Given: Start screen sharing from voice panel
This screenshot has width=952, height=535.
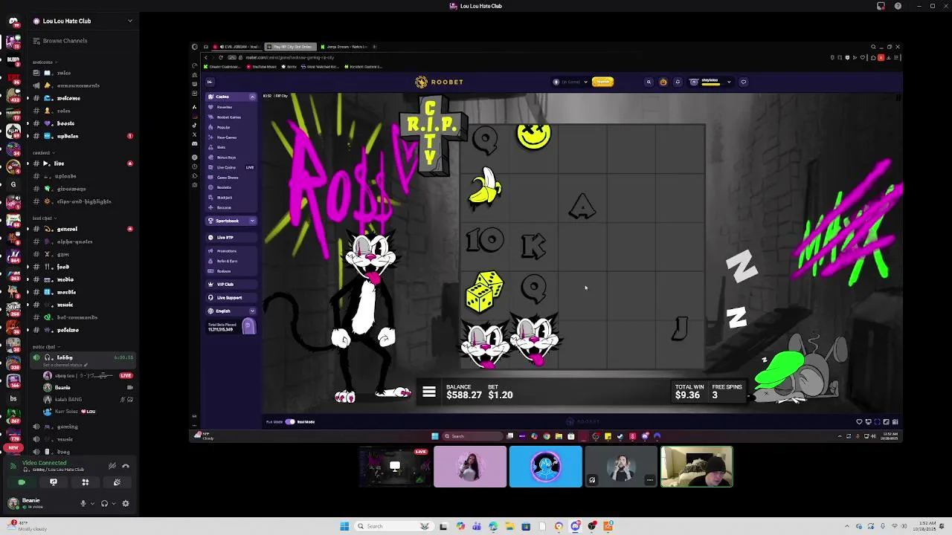Looking at the screenshot, I should tap(54, 482).
